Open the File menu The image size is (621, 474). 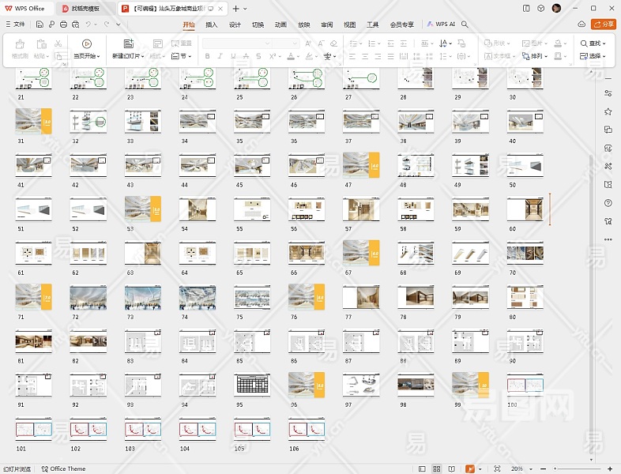click(15, 24)
